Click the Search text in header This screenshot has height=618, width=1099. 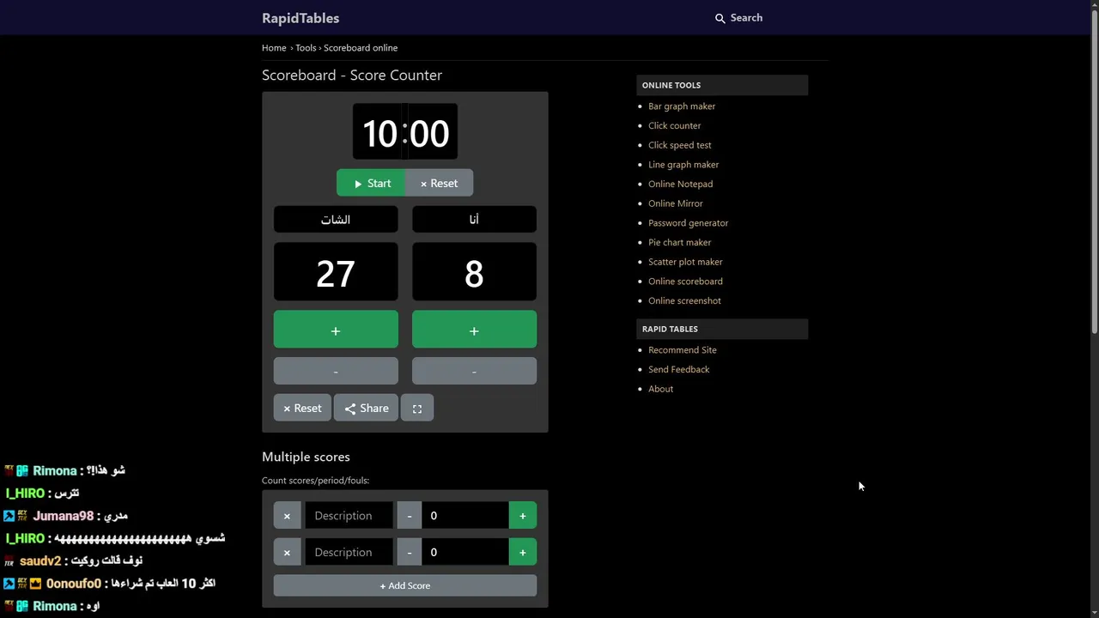point(746,18)
